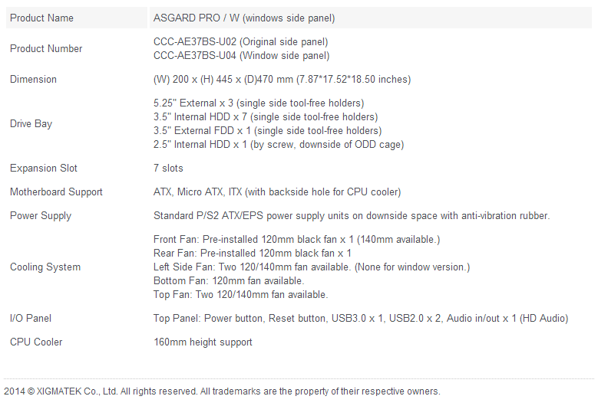
Task: Select the Drive Bay label
Action: click(x=31, y=123)
